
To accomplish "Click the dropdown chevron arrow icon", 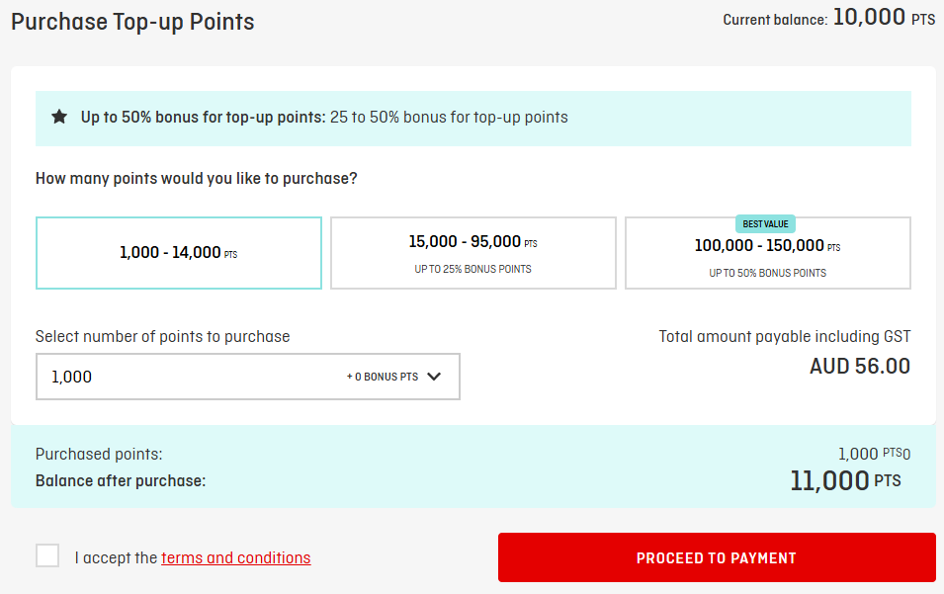I will tap(434, 377).
